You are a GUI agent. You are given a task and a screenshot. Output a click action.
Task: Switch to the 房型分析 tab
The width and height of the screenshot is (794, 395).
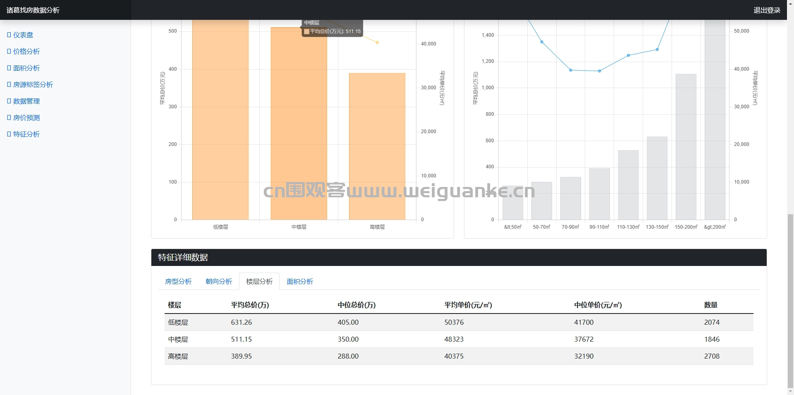click(178, 281)
